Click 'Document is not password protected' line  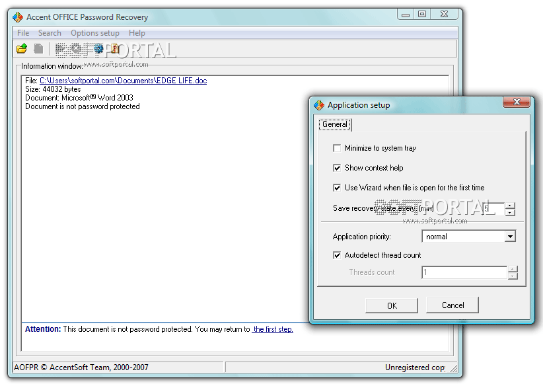pyautogui.click(x=83, y=106)
